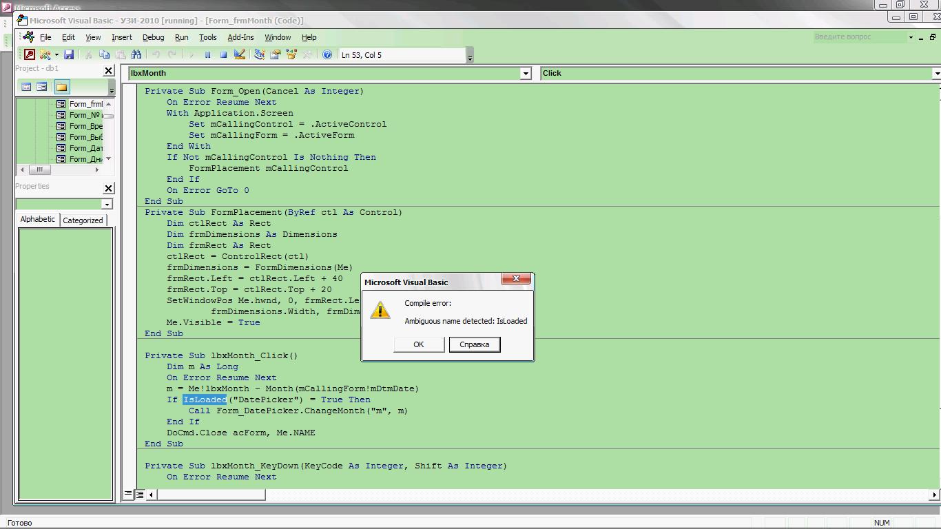Click the Paste clipboard icon
The image size is (941, 529).
(x=120, y=54)
